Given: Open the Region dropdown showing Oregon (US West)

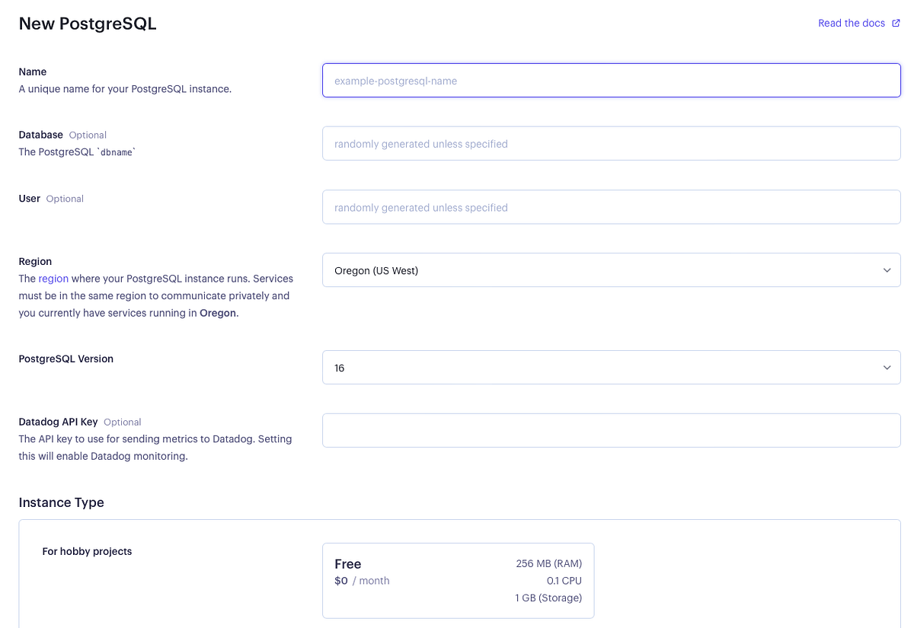Looking at the screenshot, I should (609, 269).
